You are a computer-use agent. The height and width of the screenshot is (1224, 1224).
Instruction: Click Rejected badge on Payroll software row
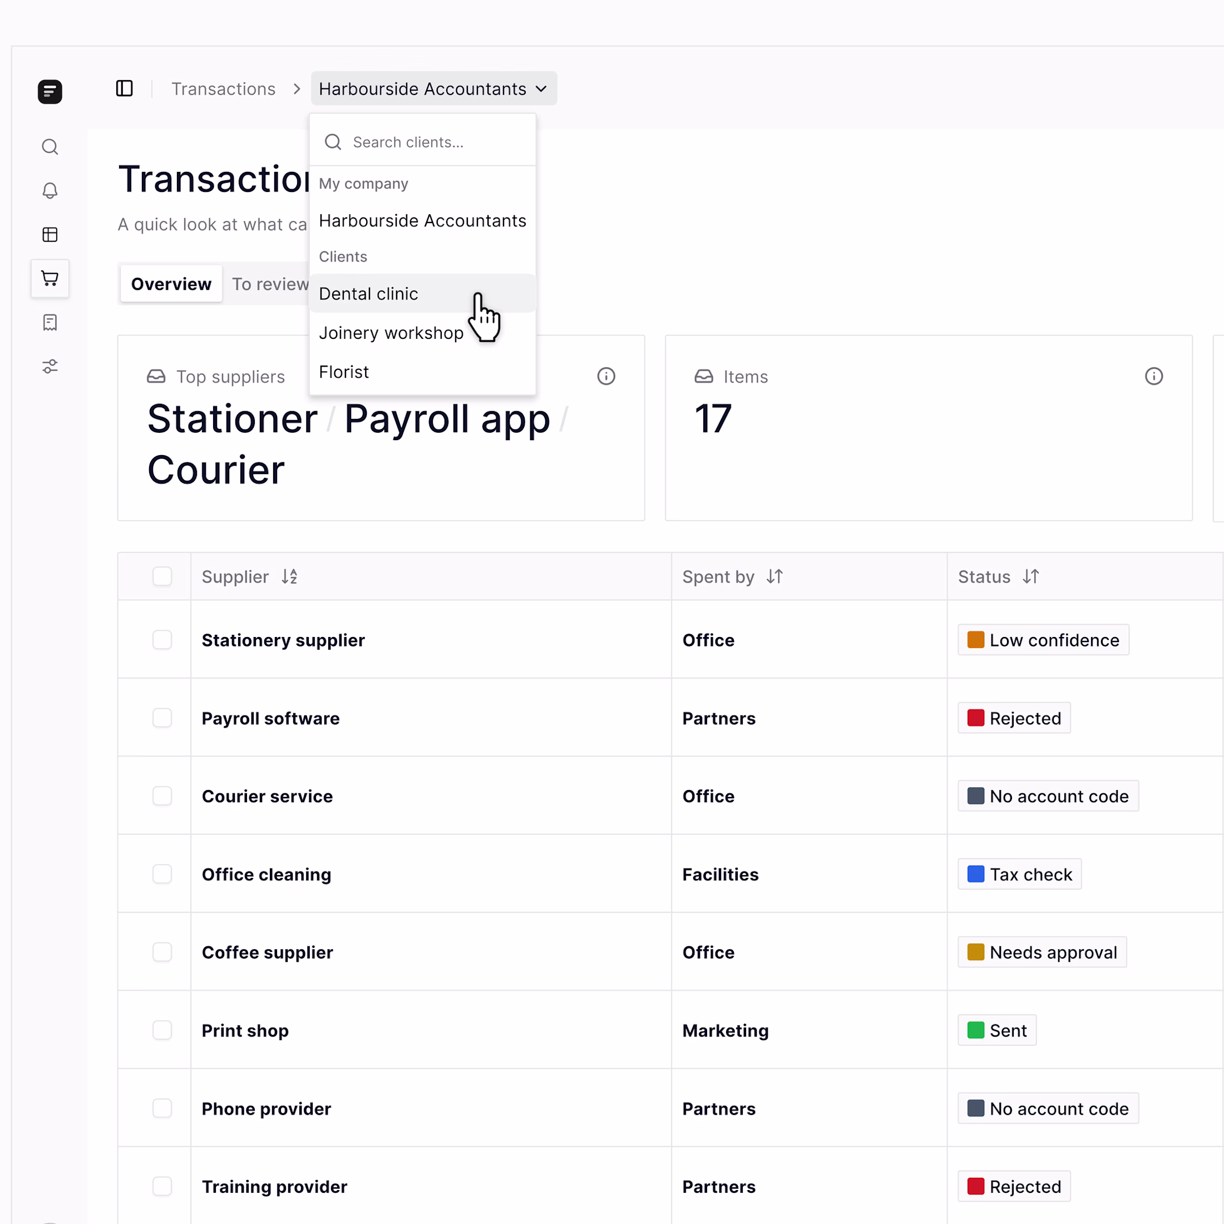click(1014, 718)
